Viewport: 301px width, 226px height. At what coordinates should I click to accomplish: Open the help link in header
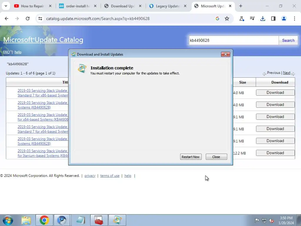point(18,52)
